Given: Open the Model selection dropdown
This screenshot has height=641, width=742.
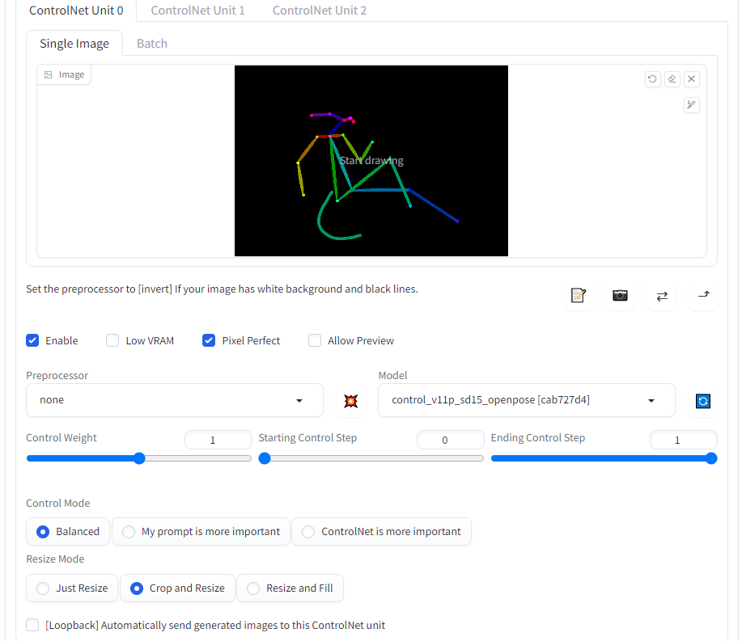Looking at the screenshot, I should pyautogui.click(x=526, y=400).
